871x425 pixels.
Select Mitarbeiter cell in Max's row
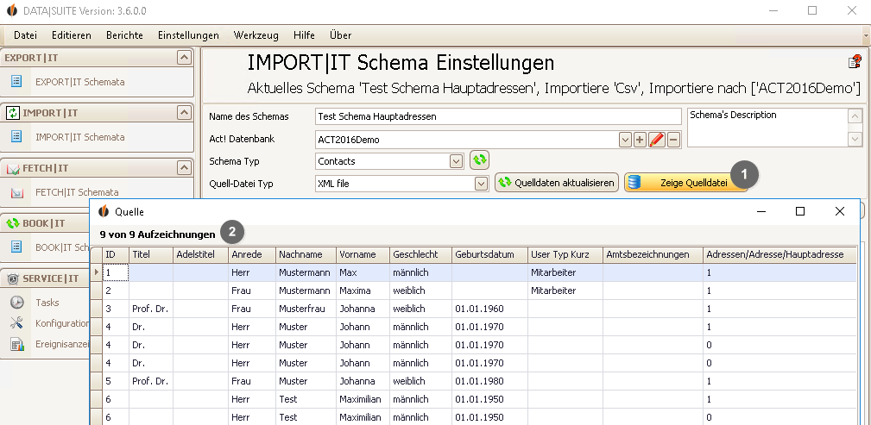pyautogui.click(x=565, y=272)
